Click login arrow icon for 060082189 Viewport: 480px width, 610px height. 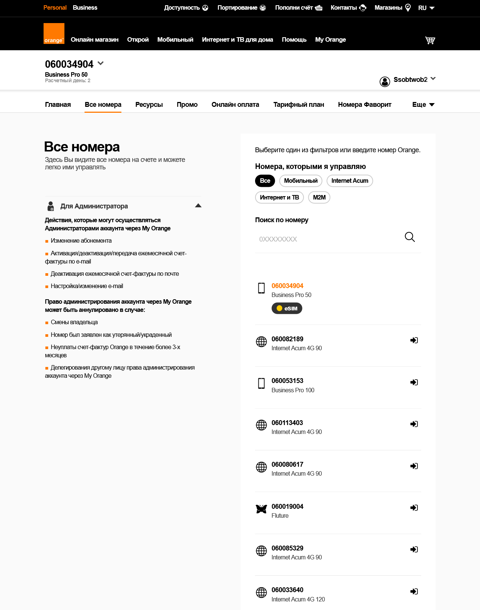[414, 340]
